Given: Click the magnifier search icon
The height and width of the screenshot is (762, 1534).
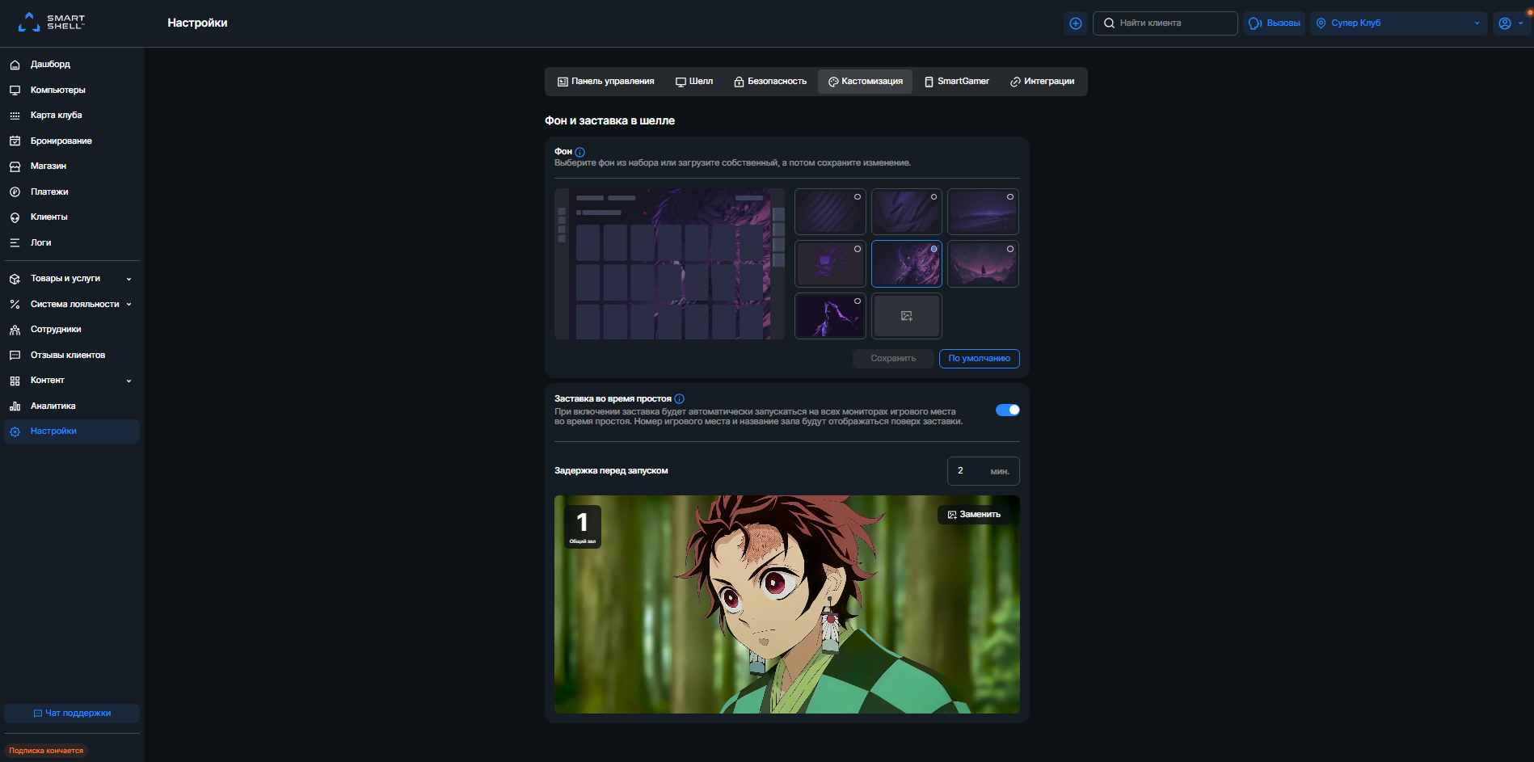Looking at the screenshot, I should [1109, 23].
